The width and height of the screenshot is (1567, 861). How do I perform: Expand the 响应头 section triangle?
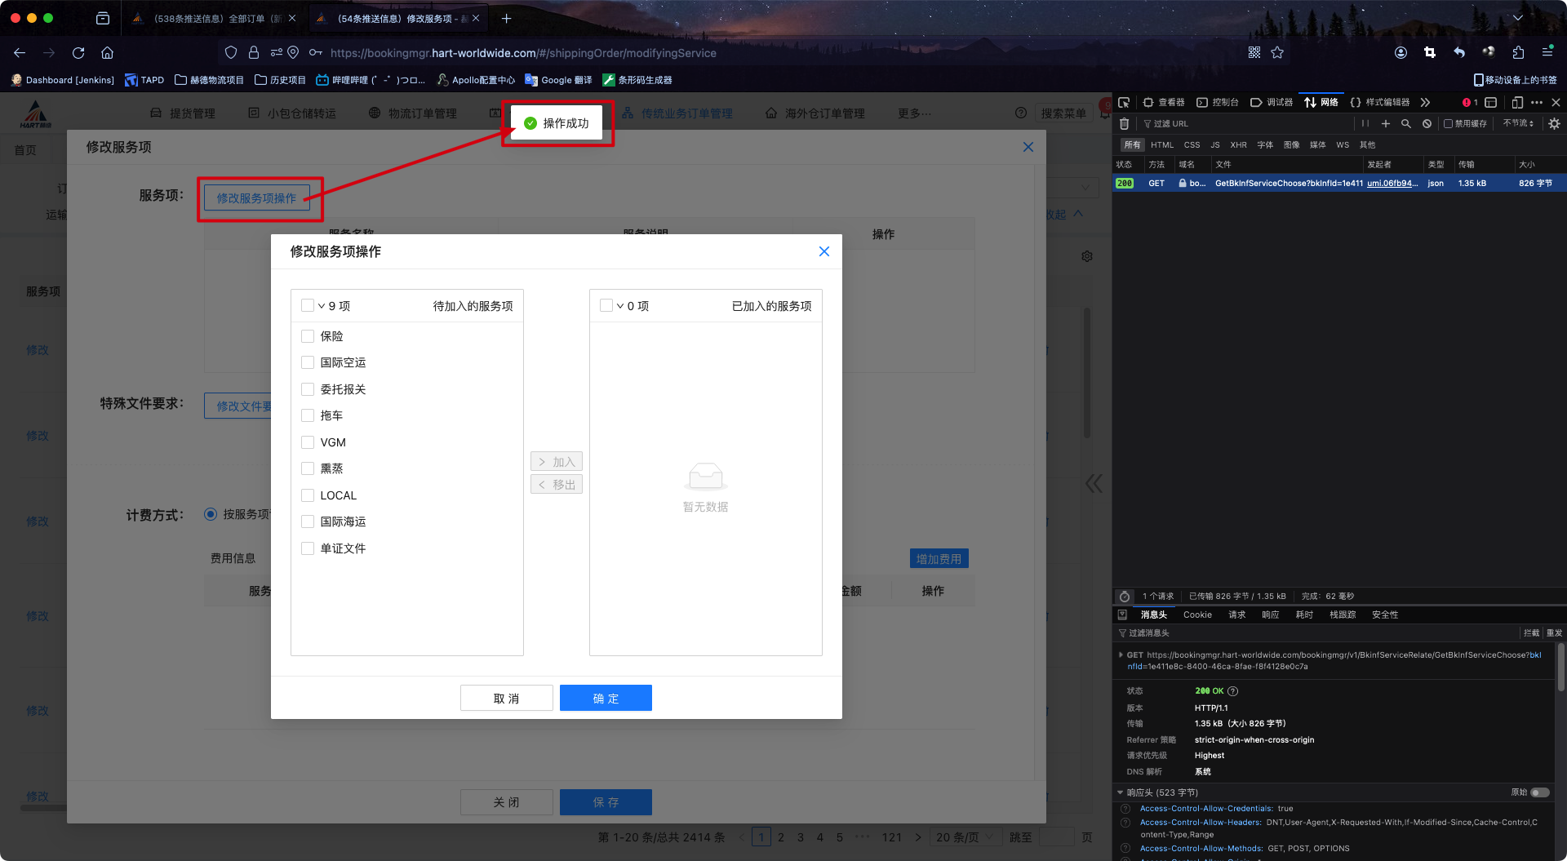click(1120, 792)
